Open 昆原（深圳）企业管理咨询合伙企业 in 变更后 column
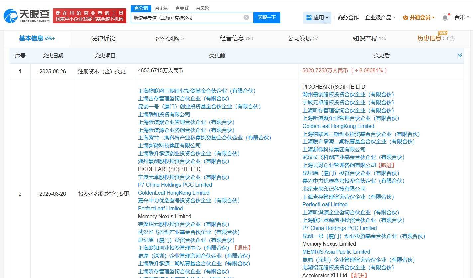The width and height of the screenshot is (473, 278). tap(359, 260)
